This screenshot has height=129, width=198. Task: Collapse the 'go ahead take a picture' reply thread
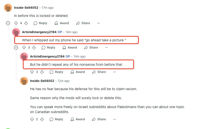(x=16, y=48)
